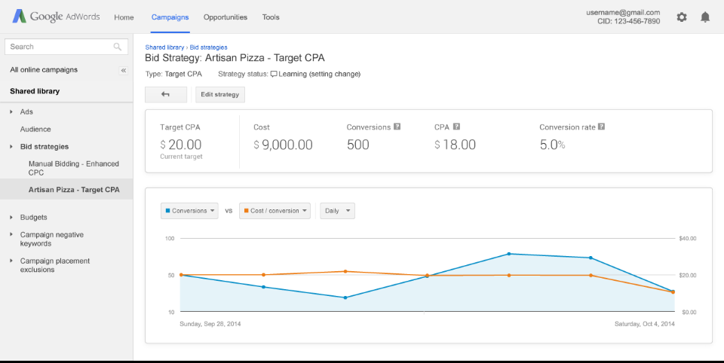Screen dimensions: 724x363
Task: Collapse sidebar with double-chevron icon
Action: [x=124, y=70]
